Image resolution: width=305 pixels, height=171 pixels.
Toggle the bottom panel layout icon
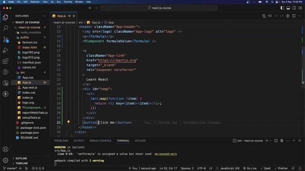(288, 8)
